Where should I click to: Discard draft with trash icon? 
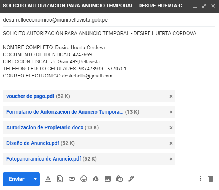click(211, 179)
